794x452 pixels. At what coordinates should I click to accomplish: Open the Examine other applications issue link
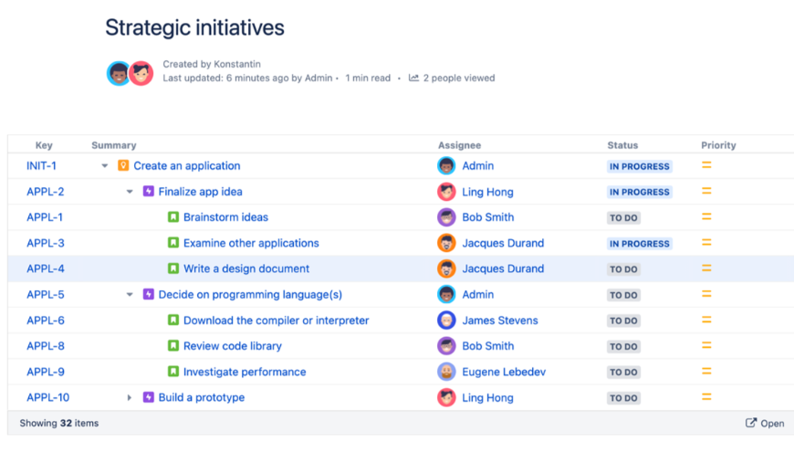click(251, 243)
